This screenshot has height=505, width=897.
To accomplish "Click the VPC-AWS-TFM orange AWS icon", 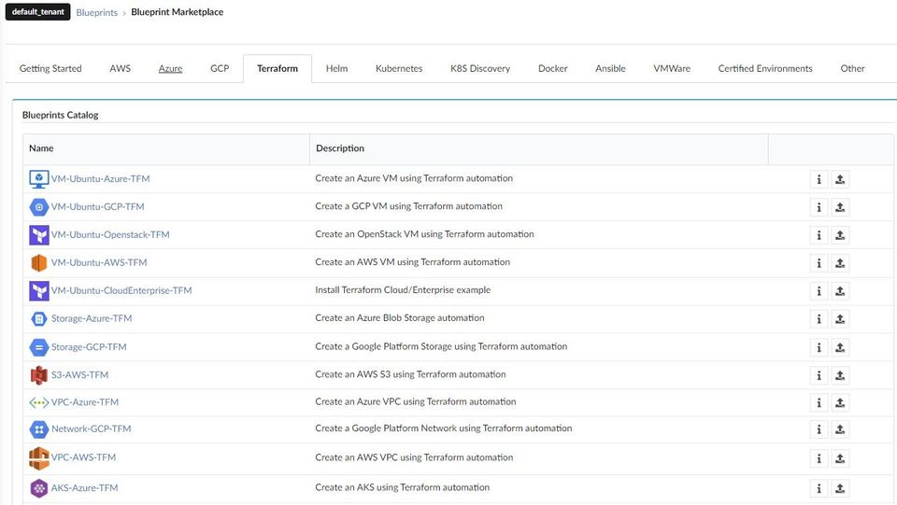I will coord(38,457).
